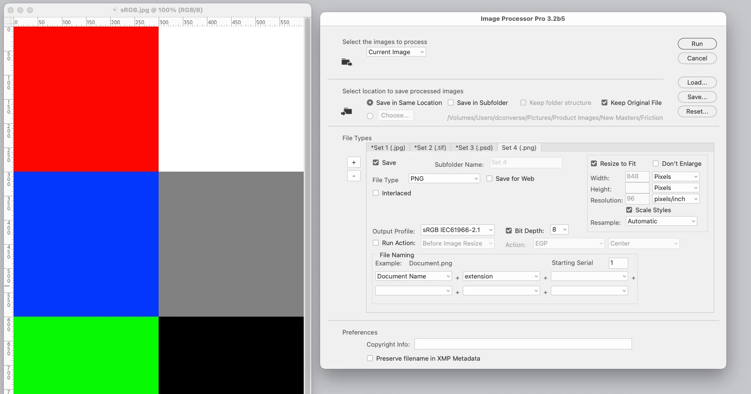
Task: Click the Resolution field showing 96
Action: [637, 199]
